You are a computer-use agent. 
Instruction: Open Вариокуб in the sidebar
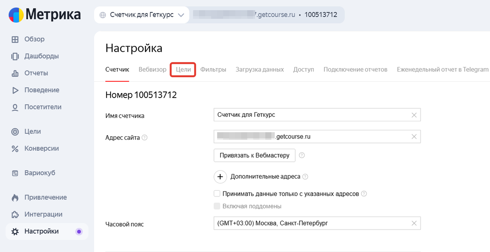coord(40,173)
